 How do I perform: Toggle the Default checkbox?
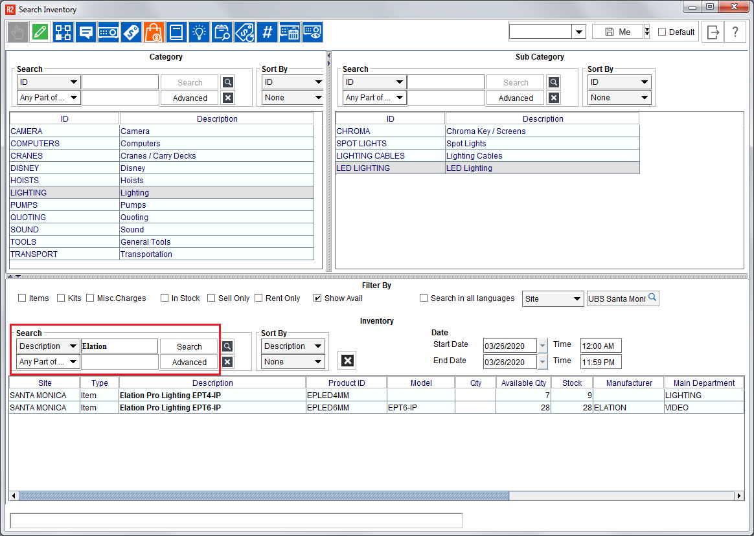tap(662, 32)
